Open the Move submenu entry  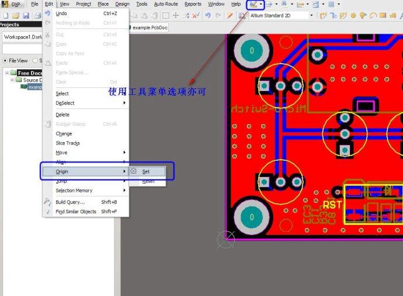(86, 153)
